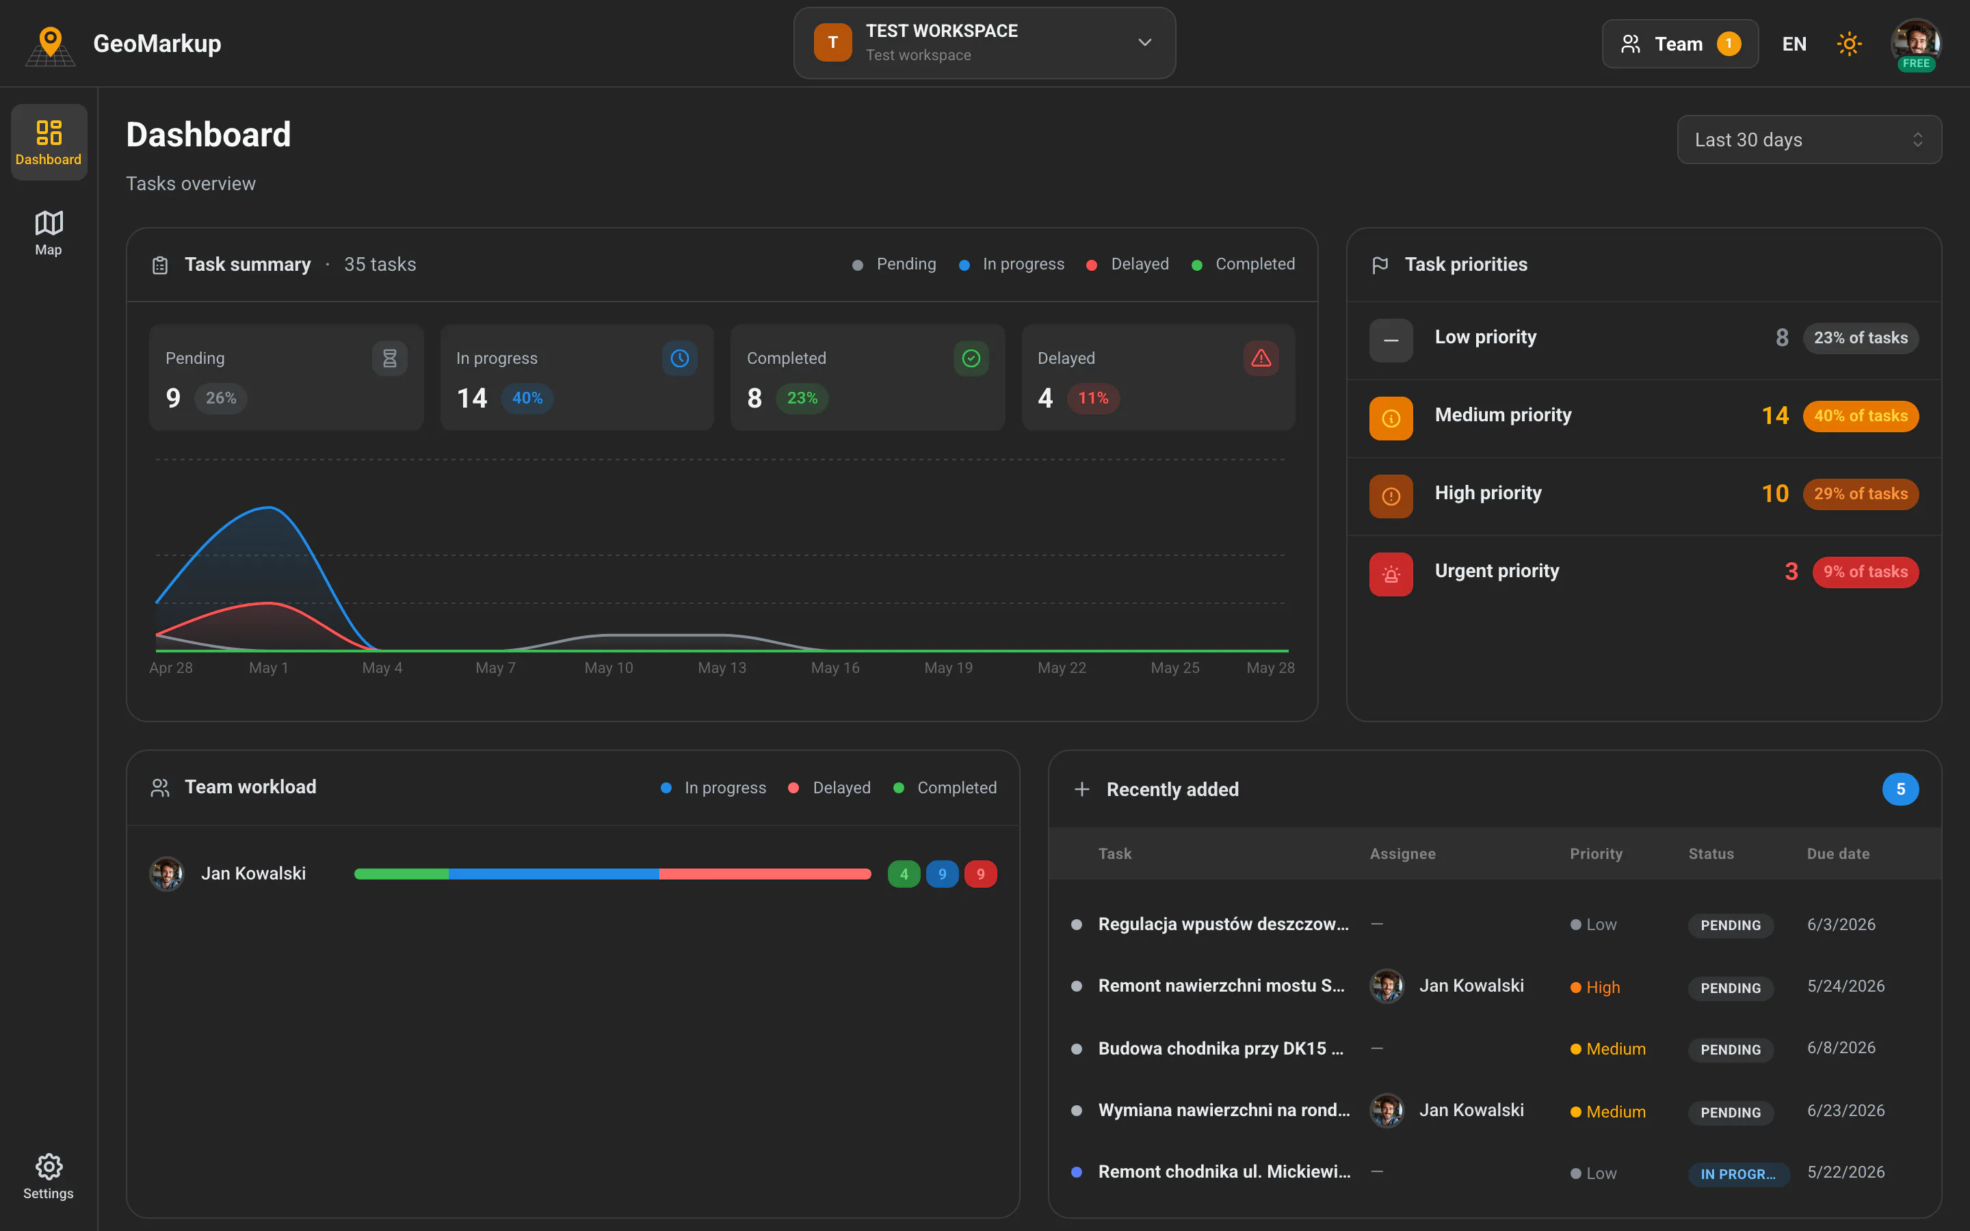Click the GeoMarkup map pin logo
1970x1231 pixels.
point(51,46)
